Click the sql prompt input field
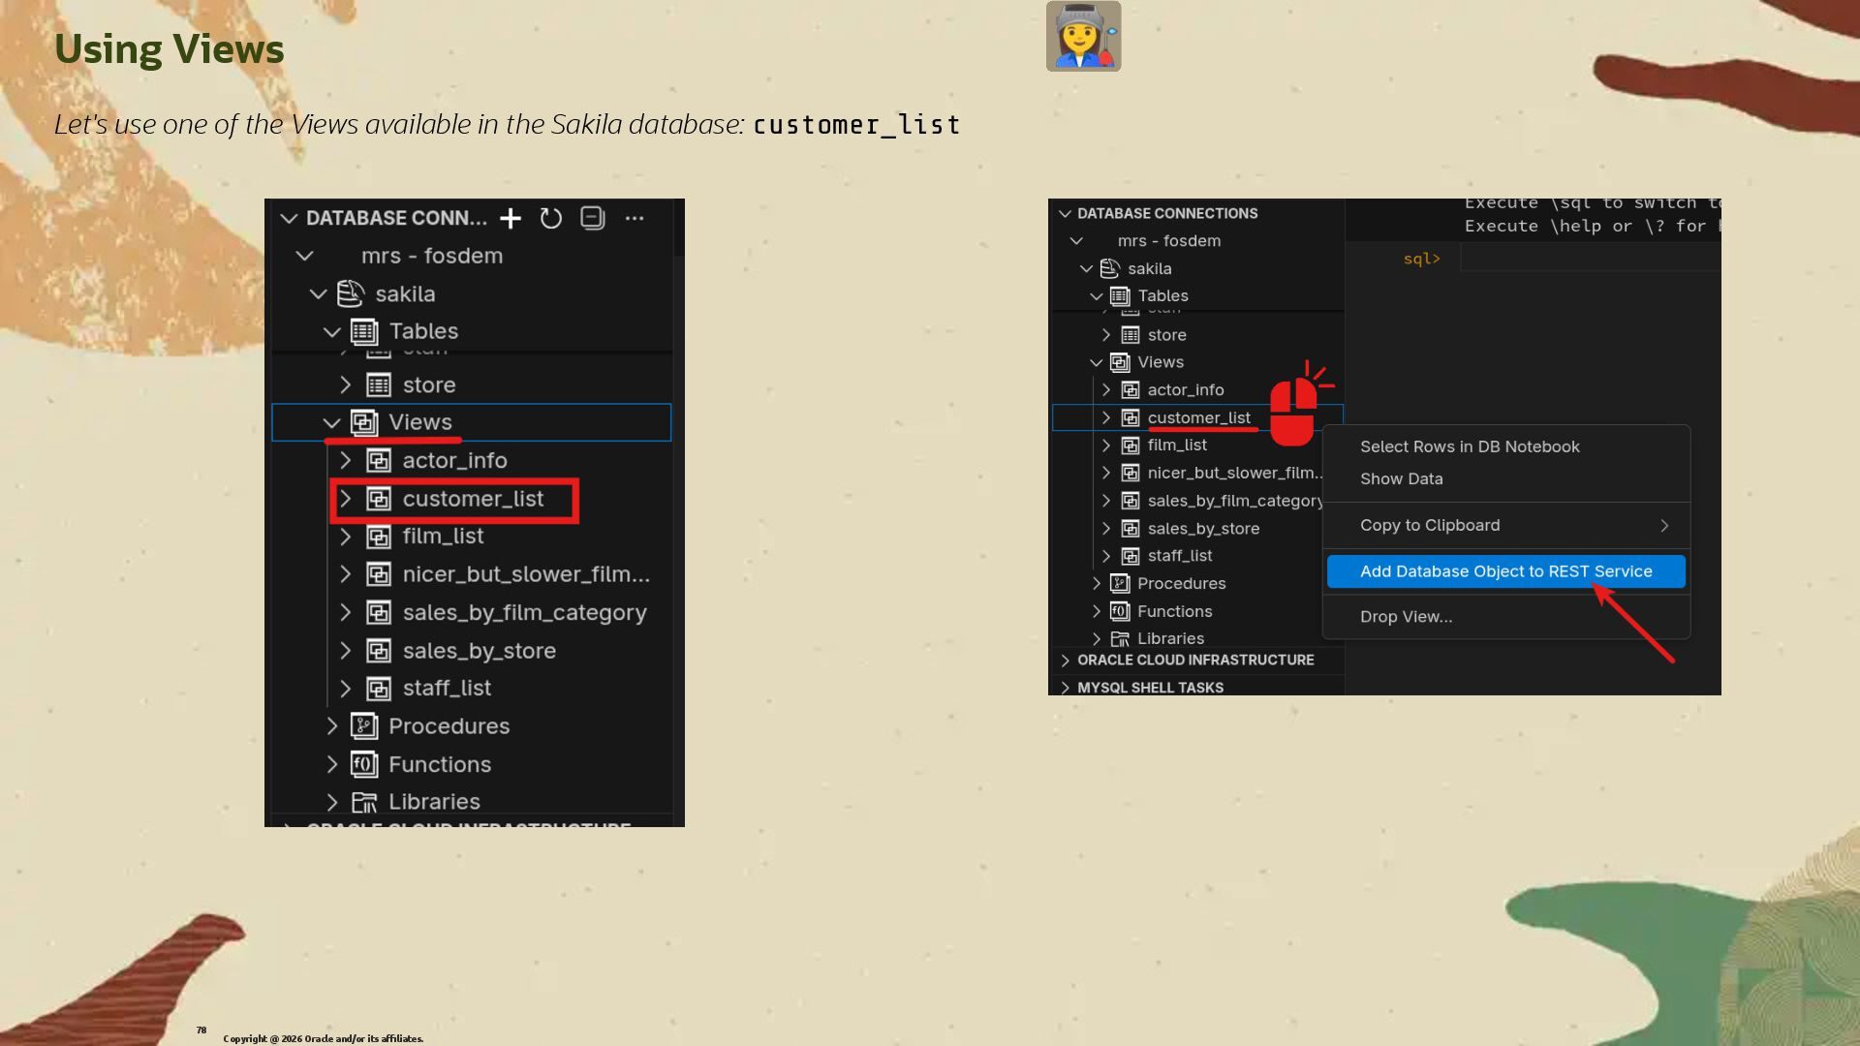Screen dimensions: 1860x1046 coord(1589,259)
